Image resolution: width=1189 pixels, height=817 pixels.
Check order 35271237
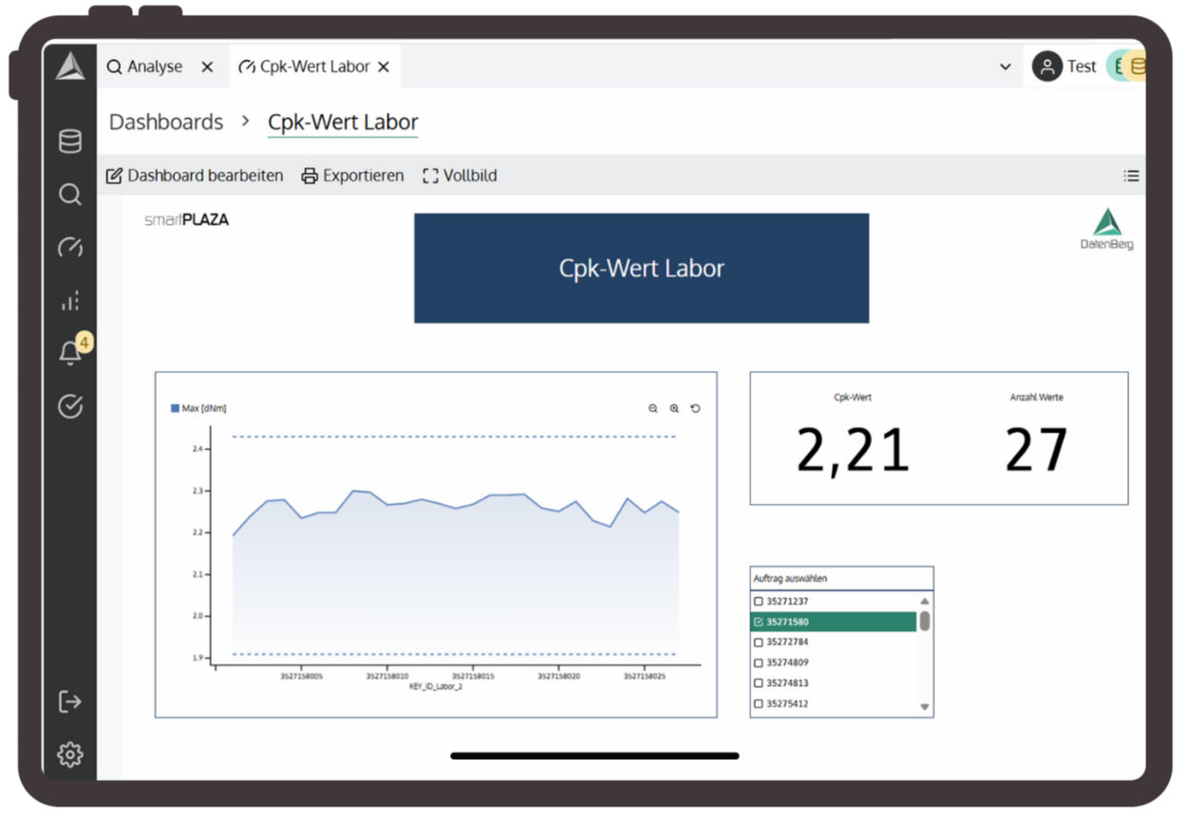758,602
